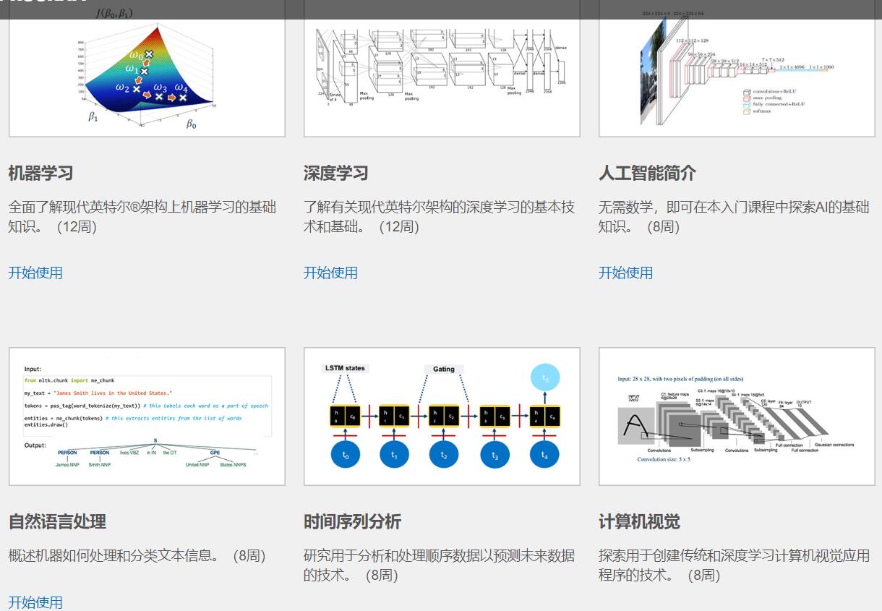The width and height of the screenshot is (882, 611).
Task: Follow the 开始使用 link for 深度学习
Action: 330,273
